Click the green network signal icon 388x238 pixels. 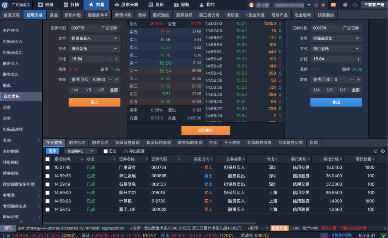click(383, 235)
